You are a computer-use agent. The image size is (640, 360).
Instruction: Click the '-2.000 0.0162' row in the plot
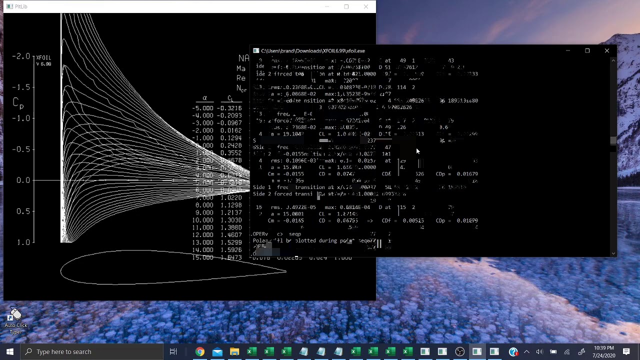[217, 130]
